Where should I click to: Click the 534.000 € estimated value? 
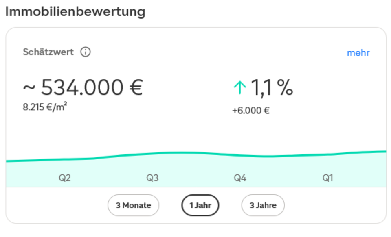pyautogui.click(x=92, y=88)
